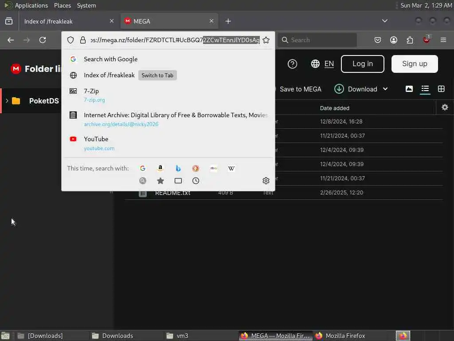The width and height of the screenshot is (454, 341).
Task: Bookmark this page with the star icon
Action: click(x=266, y=40)
